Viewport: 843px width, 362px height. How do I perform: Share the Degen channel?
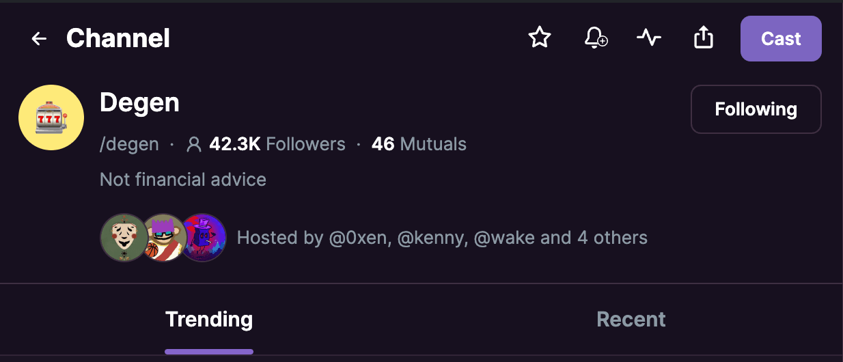click(703, 38)
